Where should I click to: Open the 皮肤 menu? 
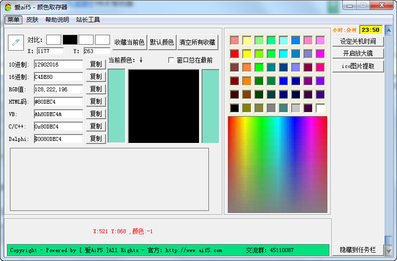click(32, 20)
